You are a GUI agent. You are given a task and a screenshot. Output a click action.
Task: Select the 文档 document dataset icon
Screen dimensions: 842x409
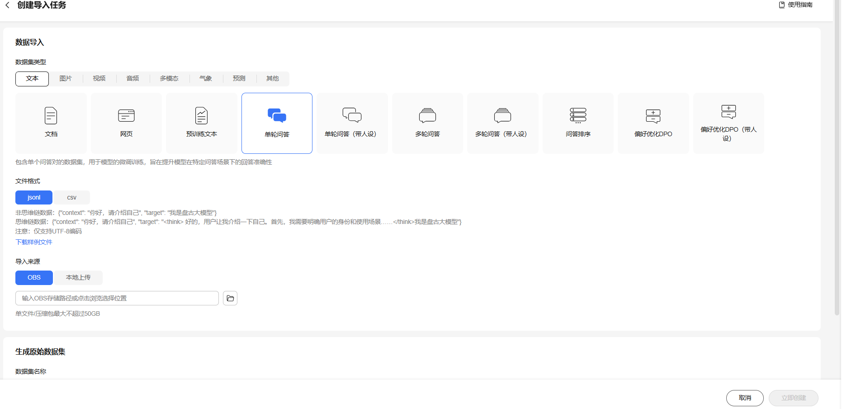click(51, 116)
